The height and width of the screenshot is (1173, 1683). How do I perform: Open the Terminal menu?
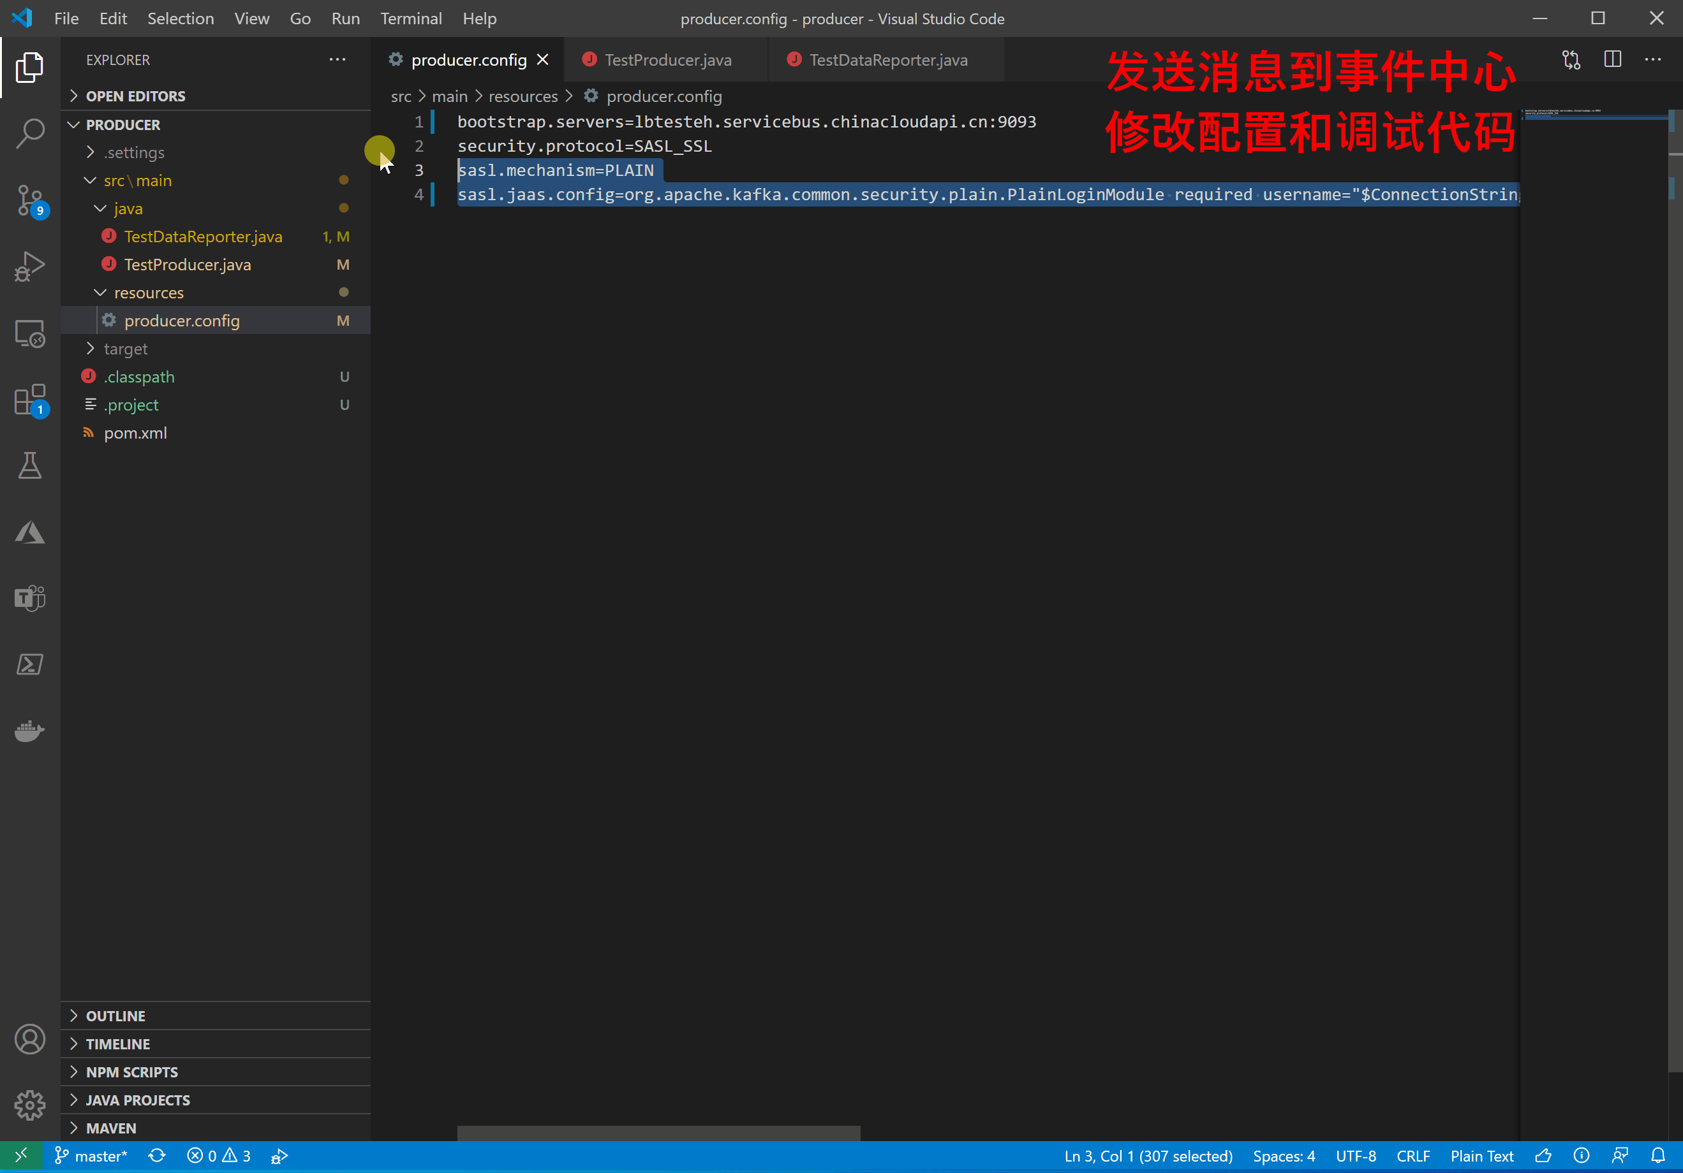pyautogui.click(x=410, y=18)
